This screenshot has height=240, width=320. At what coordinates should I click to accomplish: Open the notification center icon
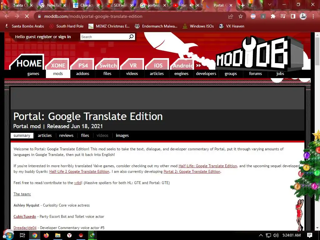(310, 235)
